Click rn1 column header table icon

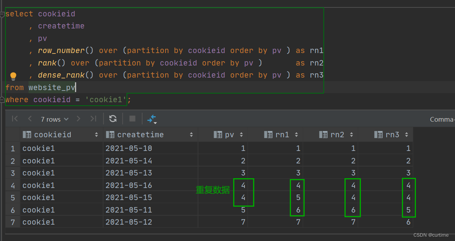click(x=268, y=135)
